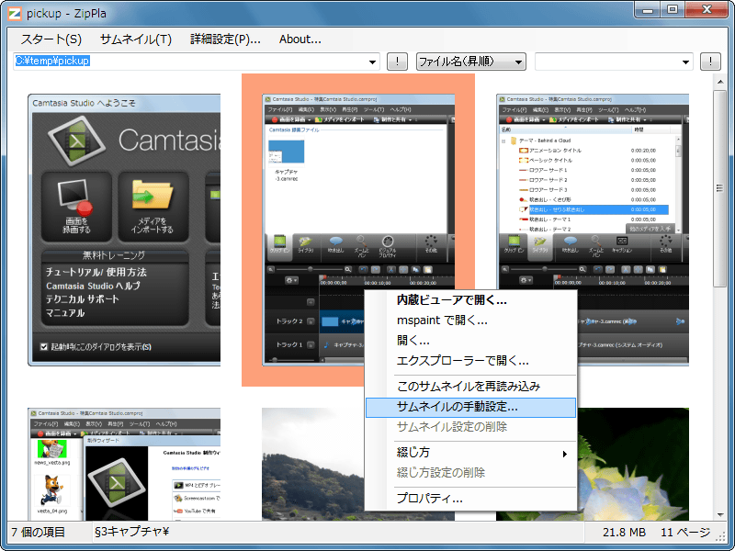735x551 pixels.
Task: Click the 21.8 MB status entry
Action: 624,533
